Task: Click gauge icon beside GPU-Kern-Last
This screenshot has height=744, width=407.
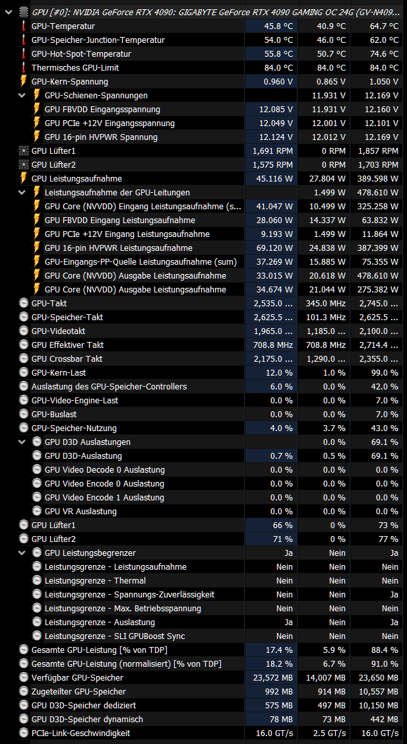Action: 23,372
